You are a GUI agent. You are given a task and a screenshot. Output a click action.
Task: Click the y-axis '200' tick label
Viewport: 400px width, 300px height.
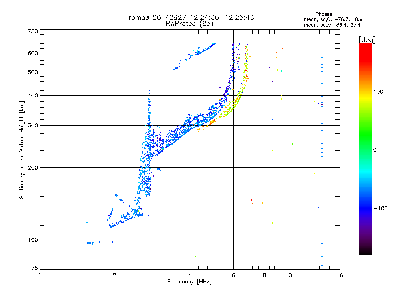33,168
